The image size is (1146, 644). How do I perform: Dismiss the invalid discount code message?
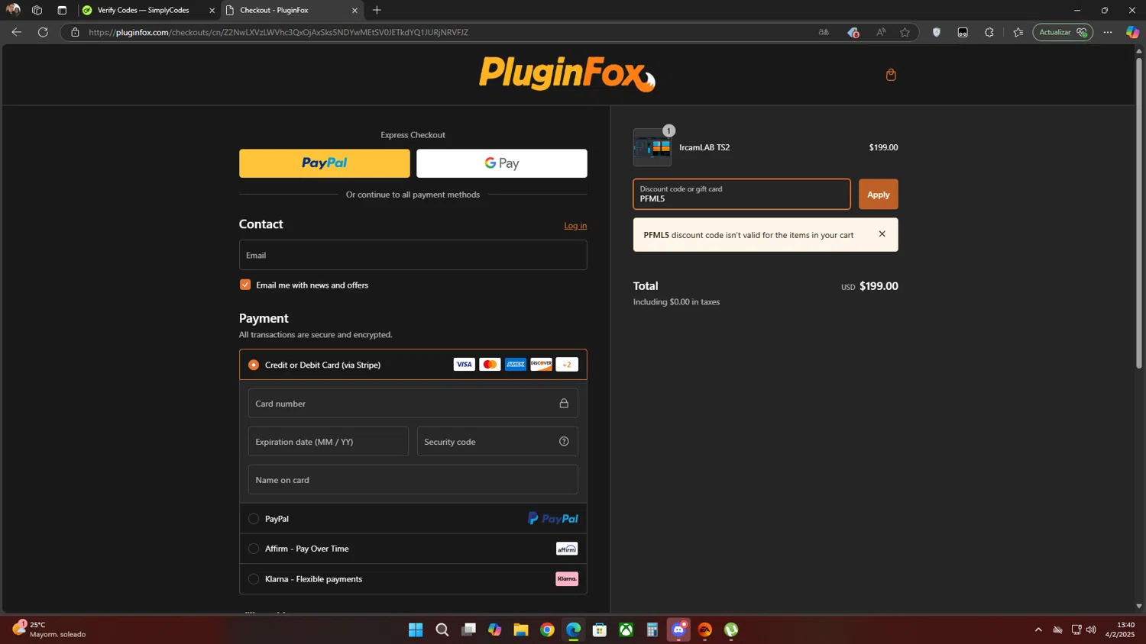(x=882, y=234)
